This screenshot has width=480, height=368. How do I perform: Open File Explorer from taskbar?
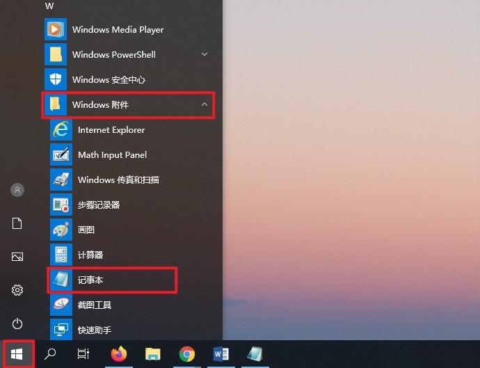pos(153,354)
